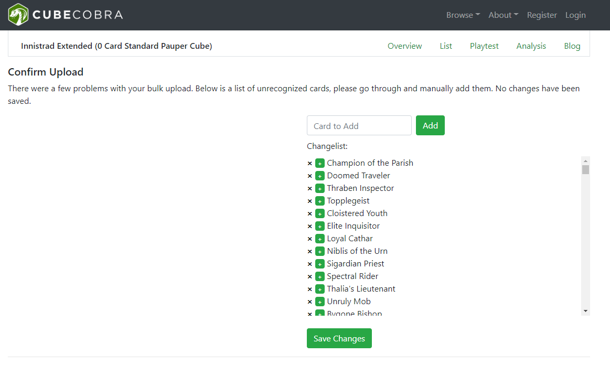Remove Cloistered Youth using its X
This screenshot has width=610, height=365.
309,213
